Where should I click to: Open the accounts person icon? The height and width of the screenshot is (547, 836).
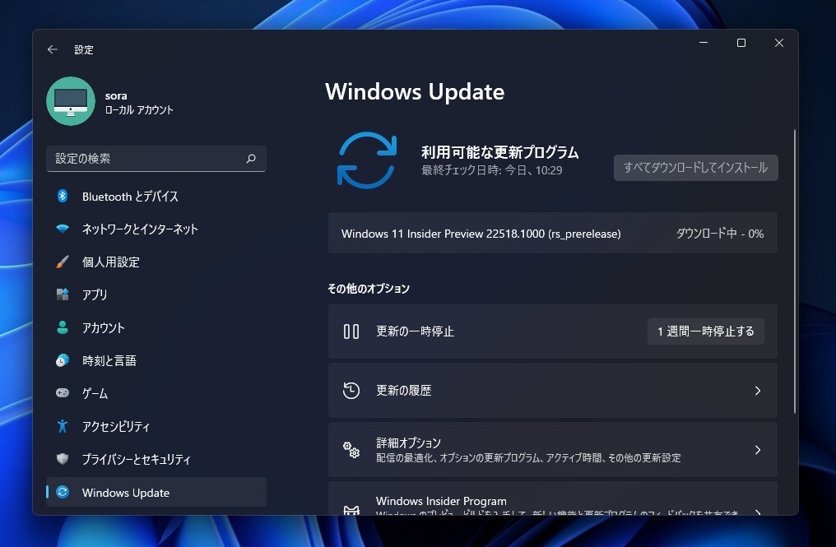[64, 327]
